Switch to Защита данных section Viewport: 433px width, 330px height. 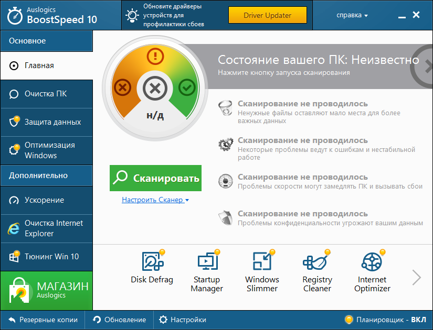tap(46, 122)
